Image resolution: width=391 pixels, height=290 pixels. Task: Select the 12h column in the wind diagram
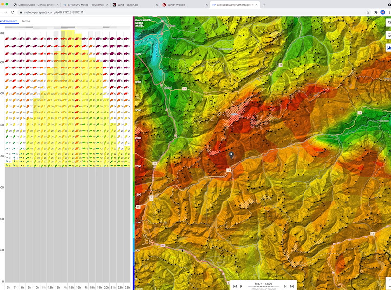click(x=50, y=287)
